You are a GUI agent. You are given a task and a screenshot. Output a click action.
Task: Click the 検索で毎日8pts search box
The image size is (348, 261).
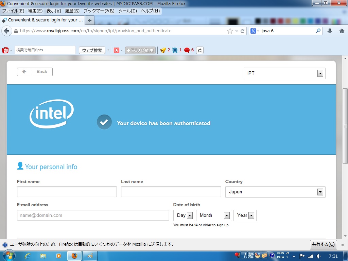[45, 50]
